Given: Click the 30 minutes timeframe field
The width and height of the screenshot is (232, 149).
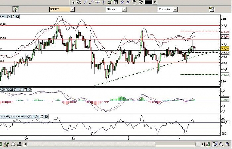Looking at the screenshot, I should click(165, 9).
